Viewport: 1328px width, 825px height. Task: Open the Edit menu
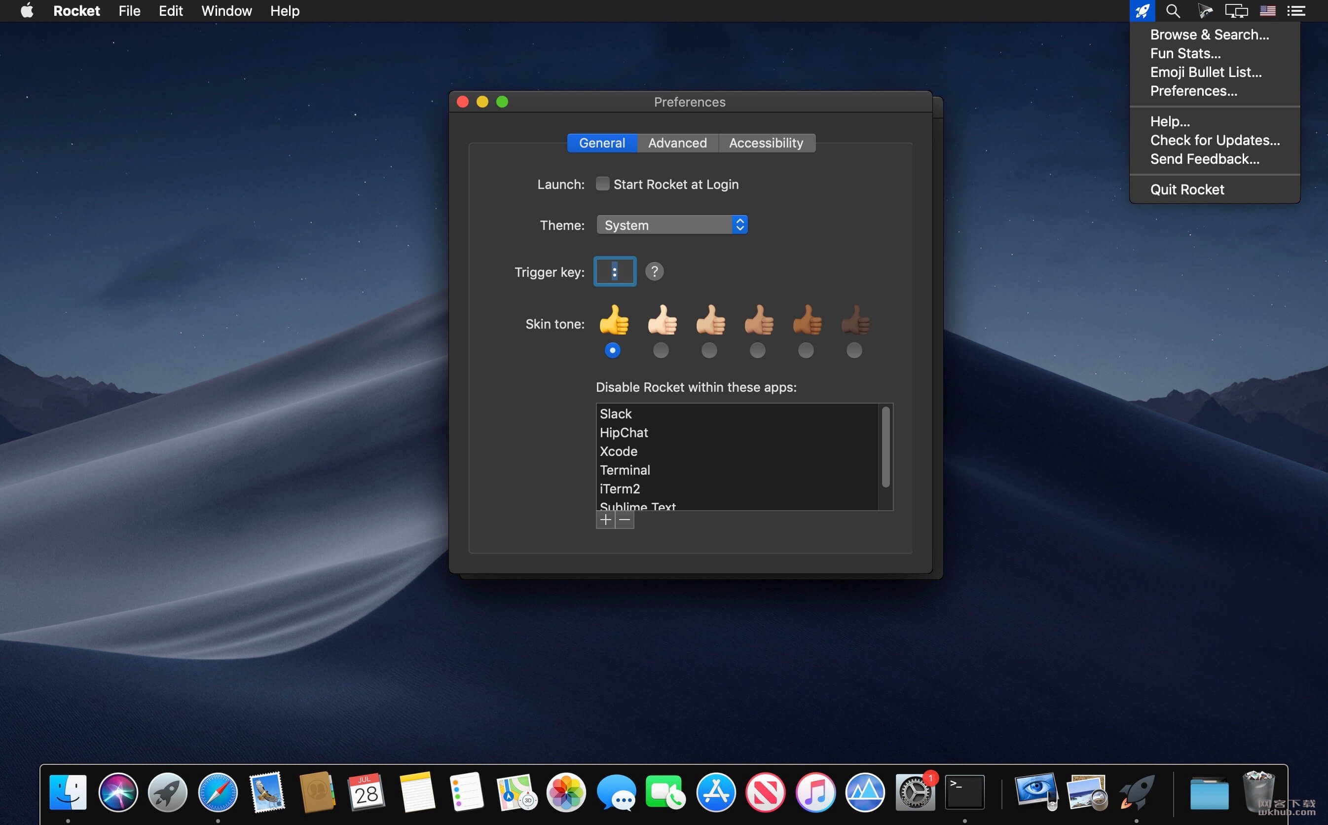tap(170, 11)
